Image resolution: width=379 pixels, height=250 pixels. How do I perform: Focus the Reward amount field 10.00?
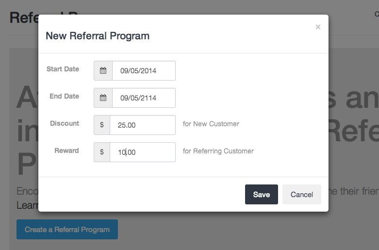pos(143,152)
